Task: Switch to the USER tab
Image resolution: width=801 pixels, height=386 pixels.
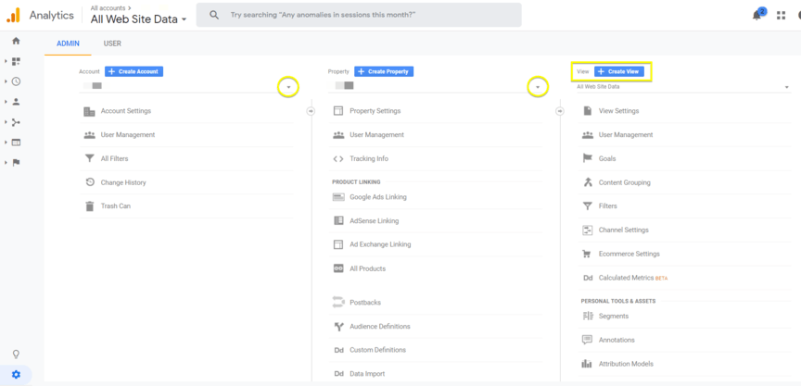Action: (112, 44)
